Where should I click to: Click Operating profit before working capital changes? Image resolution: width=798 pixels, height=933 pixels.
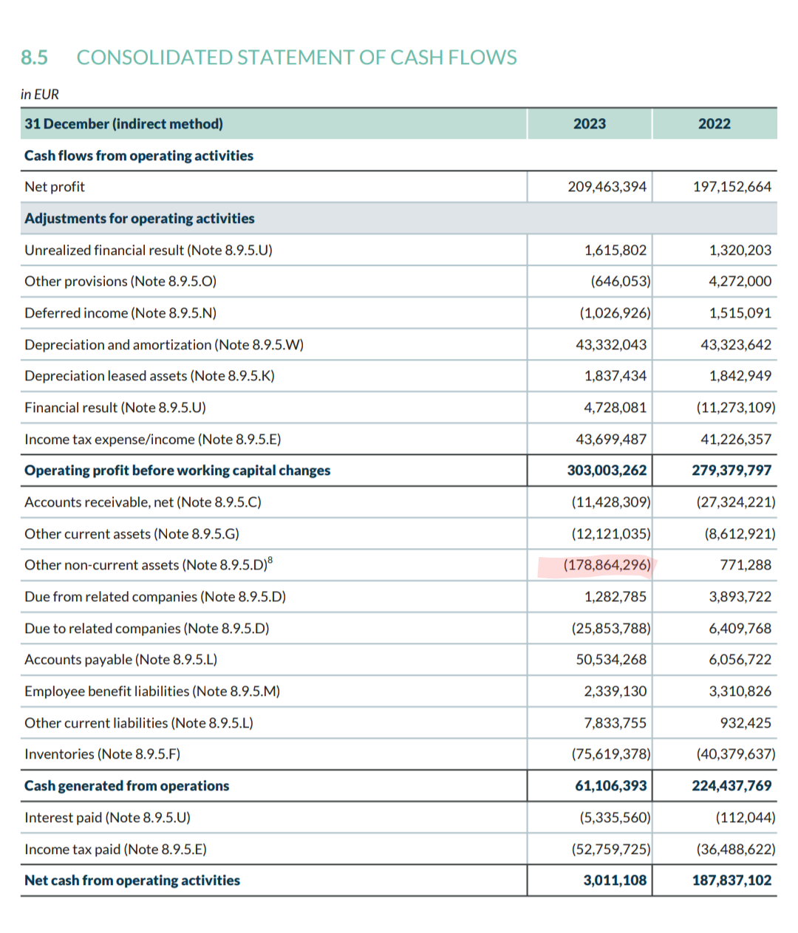pyautogui.click(x=177, y=471)
